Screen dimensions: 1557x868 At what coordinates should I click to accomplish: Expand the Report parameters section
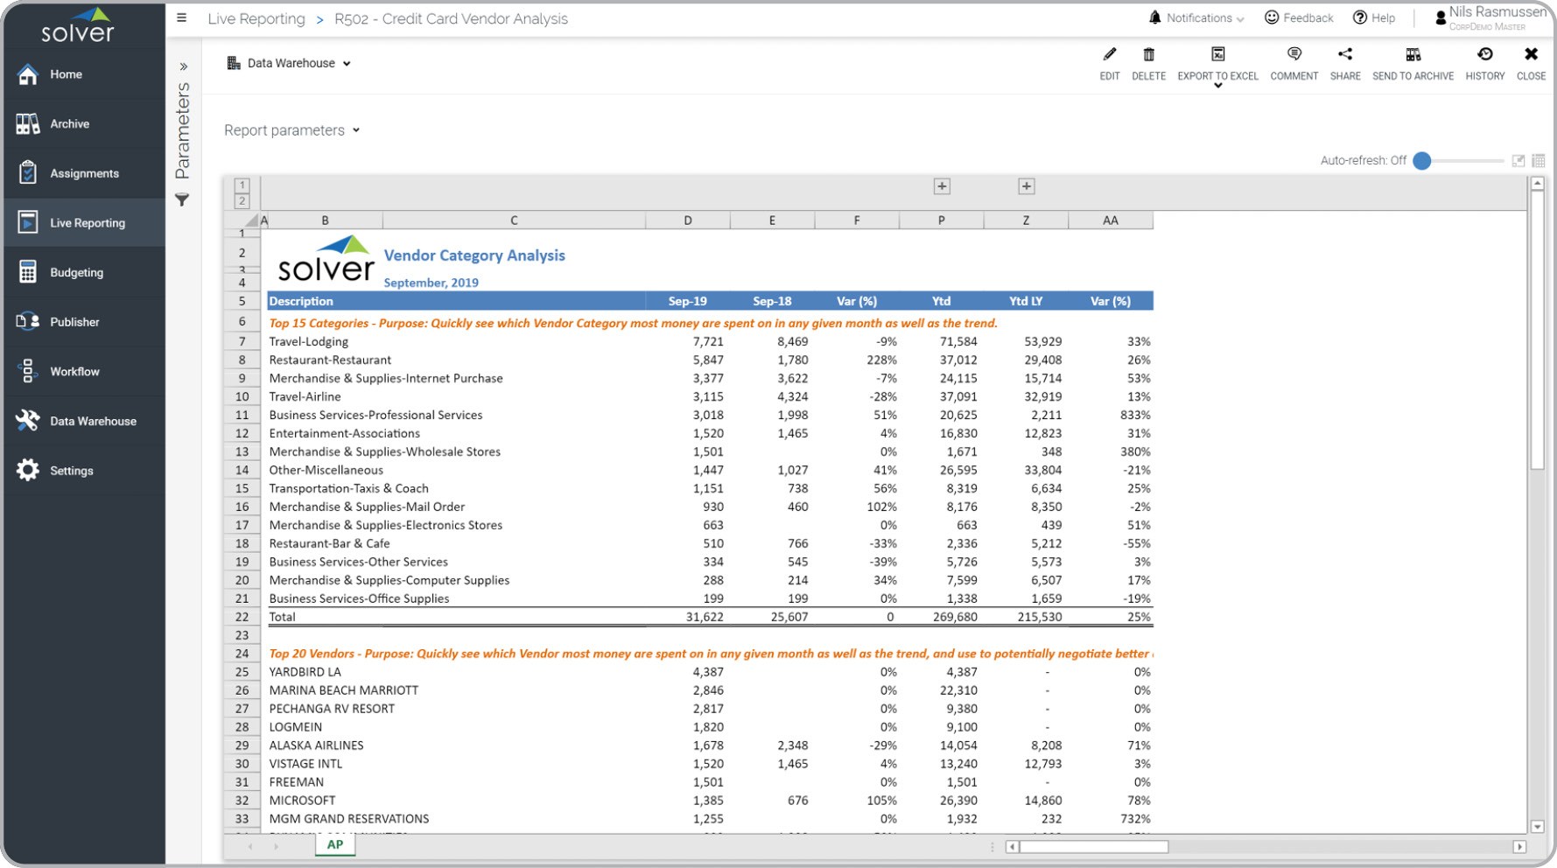pyautogui.click(x=291, y=130)
